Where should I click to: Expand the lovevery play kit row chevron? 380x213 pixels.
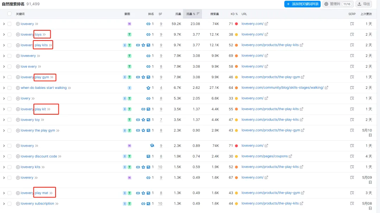(4, 109)
